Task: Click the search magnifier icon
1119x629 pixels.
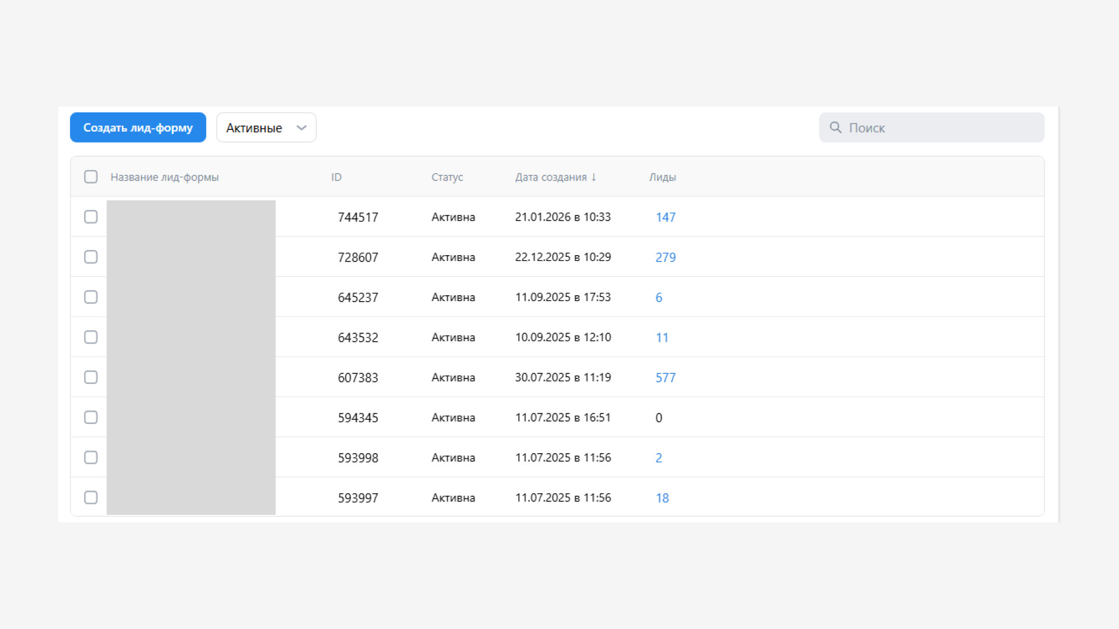Action: tap(835, 128)
